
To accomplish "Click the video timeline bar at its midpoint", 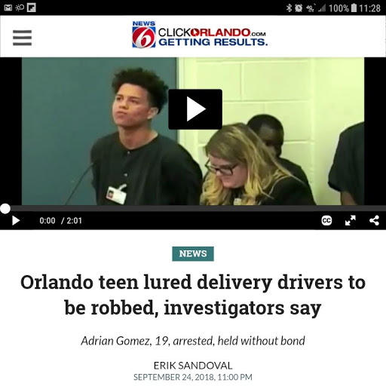I will tap(193, 208).
